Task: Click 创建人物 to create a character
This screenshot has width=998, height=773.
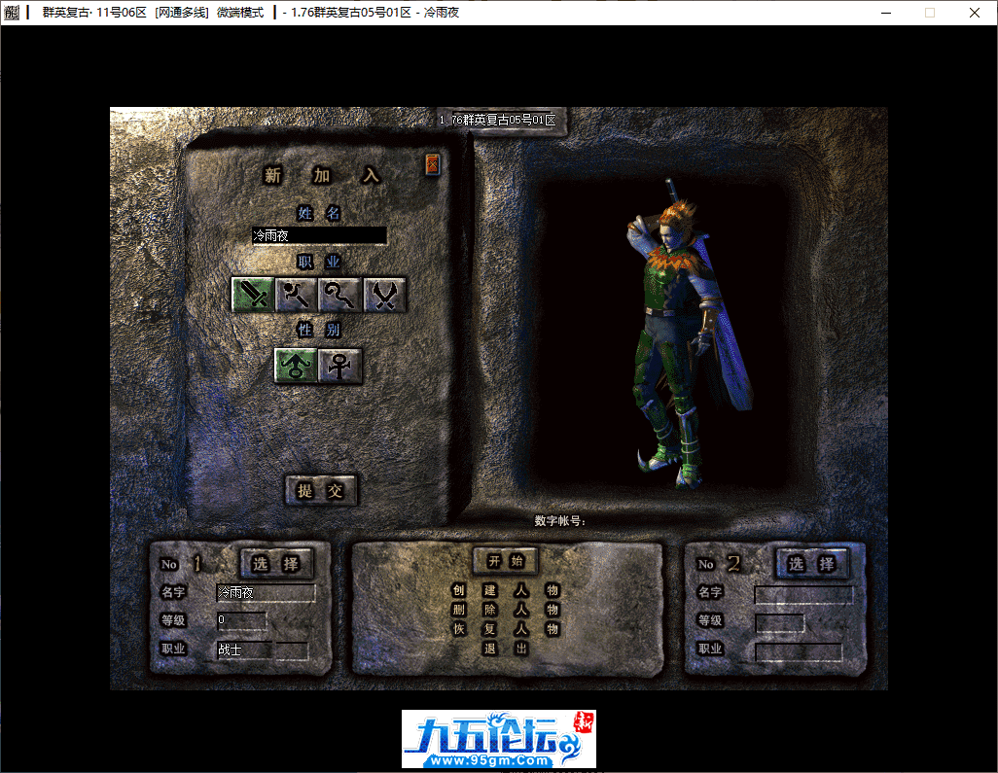Action: (x=506, y=590)
